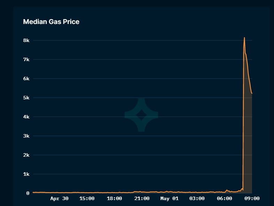The height and width of the screenshot is (206, 274).
Task: Click the peak of the gas price spike
Action: pos(244,38)
